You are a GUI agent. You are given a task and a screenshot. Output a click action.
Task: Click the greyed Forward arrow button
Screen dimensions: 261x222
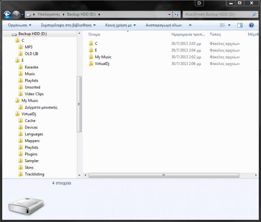click(16, 14)
